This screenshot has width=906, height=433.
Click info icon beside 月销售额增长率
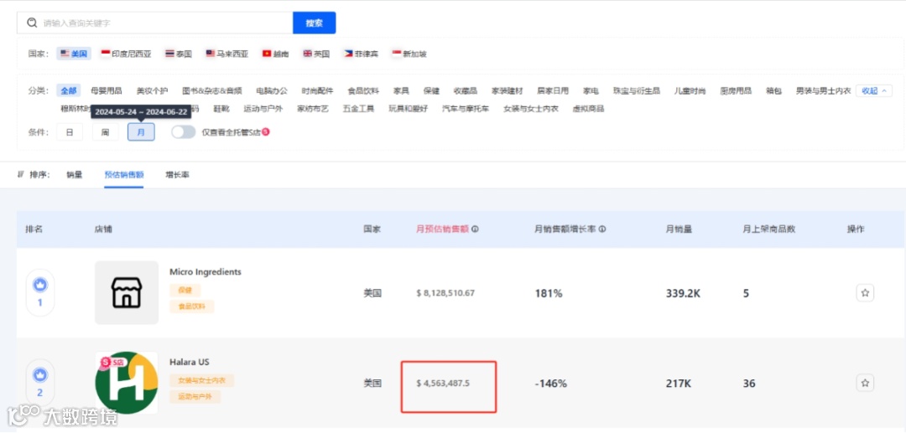coord(602,229)
